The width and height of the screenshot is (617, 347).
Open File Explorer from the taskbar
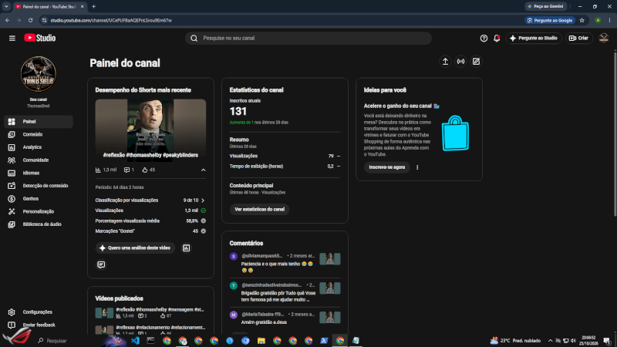(261, 341)
